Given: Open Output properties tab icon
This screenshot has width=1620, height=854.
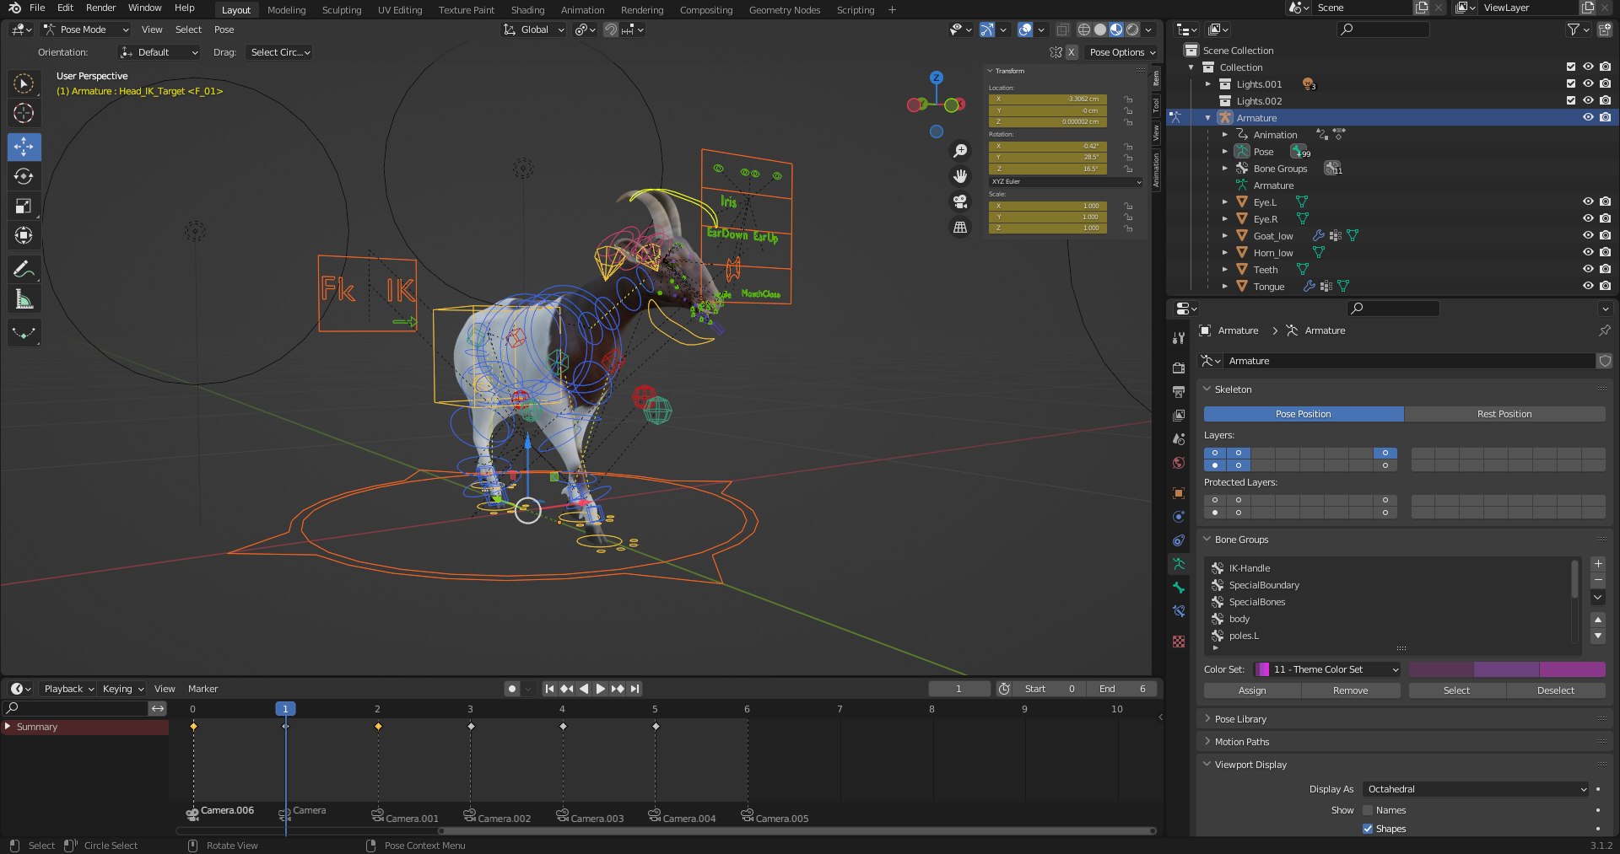Looking at the screenshot, I should [1179, 391].
